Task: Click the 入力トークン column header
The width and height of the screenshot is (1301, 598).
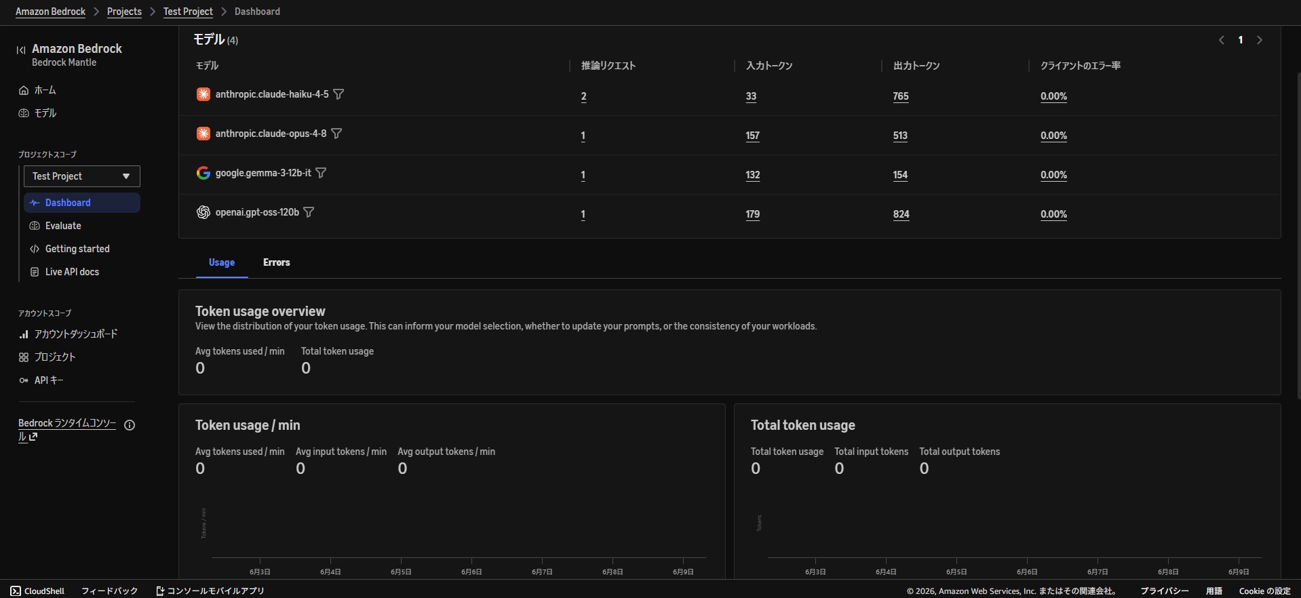Action: [769, 66]
